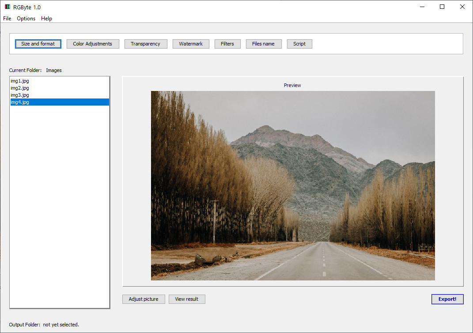Click the Adjust picture button
This screenshot has width=473, height=333.
tap(144, 299)
